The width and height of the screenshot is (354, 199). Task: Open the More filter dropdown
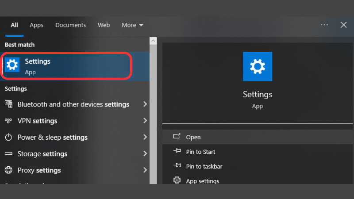pyautogui.click(x=132, y=25)
